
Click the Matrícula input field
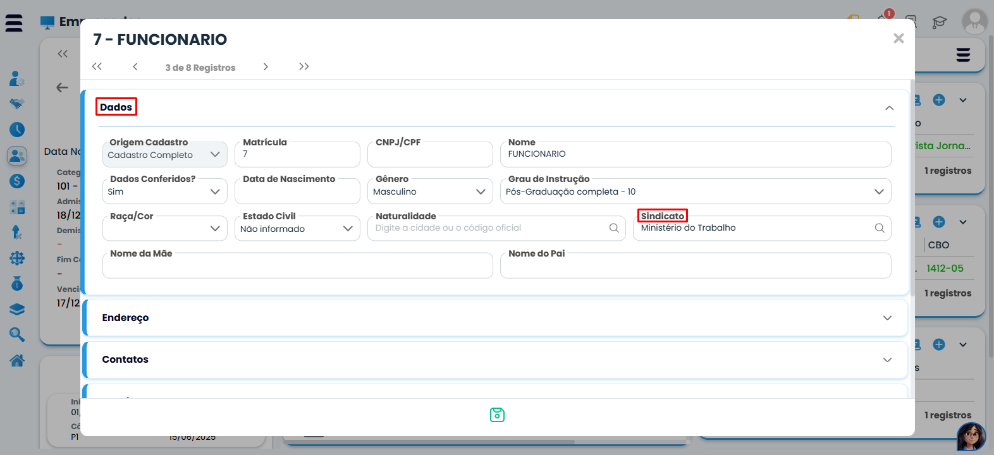point(297,155)
